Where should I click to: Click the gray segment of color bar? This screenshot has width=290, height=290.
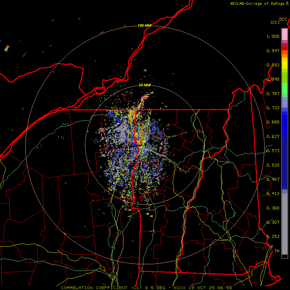pyautogui.click(x=285, y=224)
